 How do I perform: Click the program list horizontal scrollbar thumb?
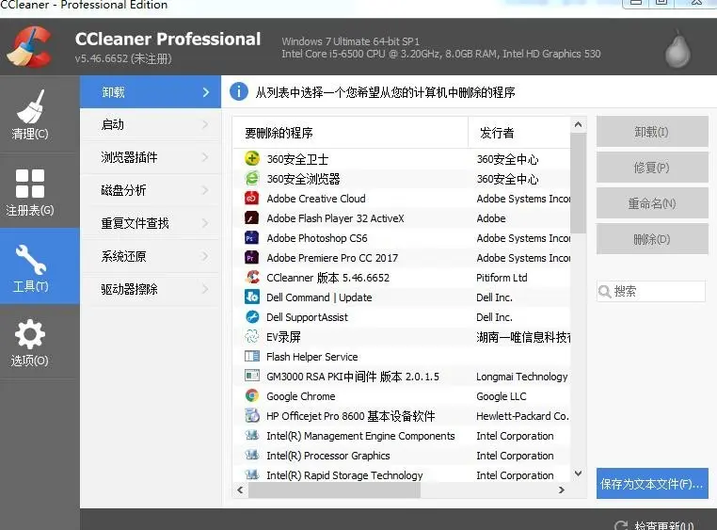[334, 490]
